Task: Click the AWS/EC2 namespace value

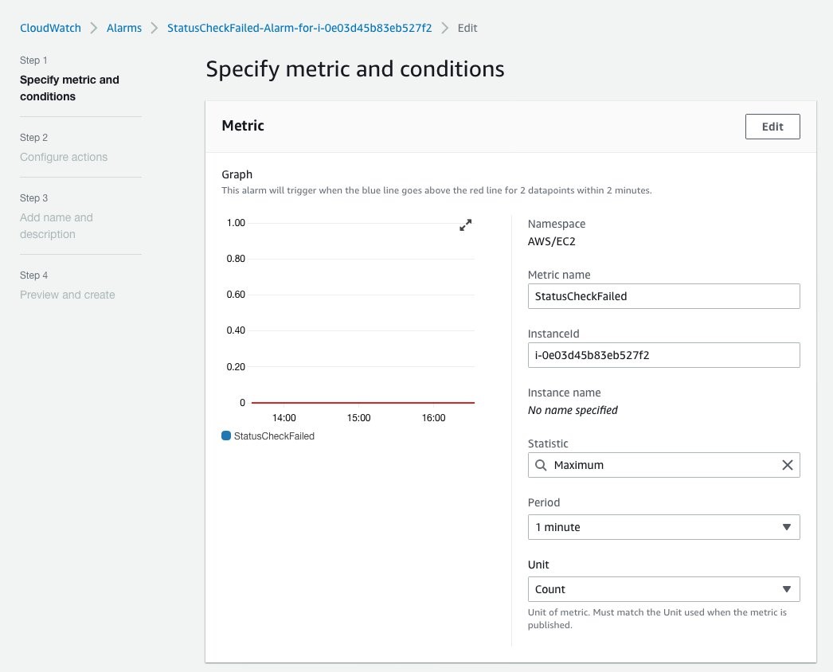Action: coord(551,241)
